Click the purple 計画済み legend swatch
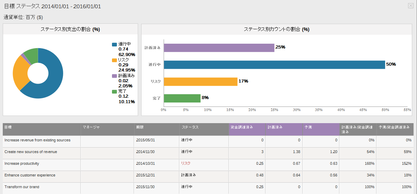 [x=114, y=76]
